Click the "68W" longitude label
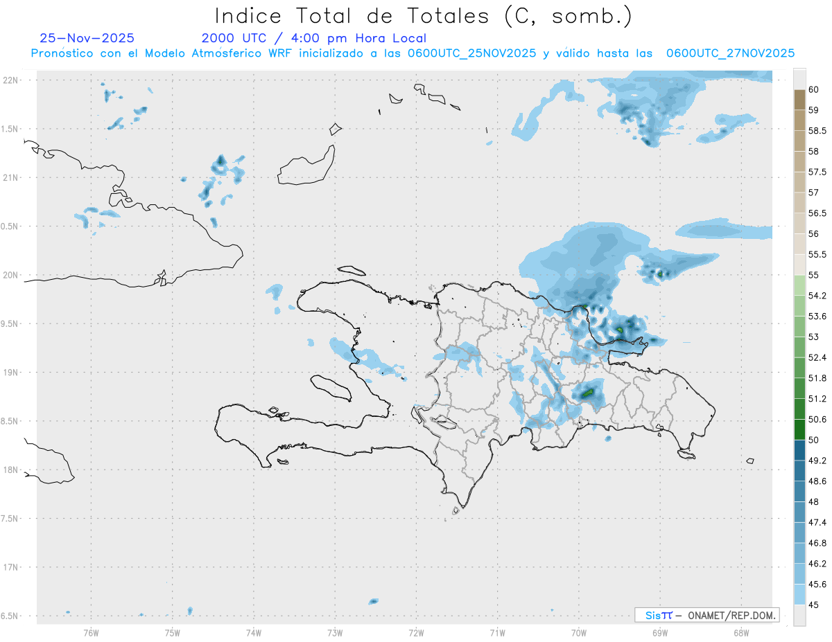The height and width of the screenshot is (642, 832). pos(741,633)
